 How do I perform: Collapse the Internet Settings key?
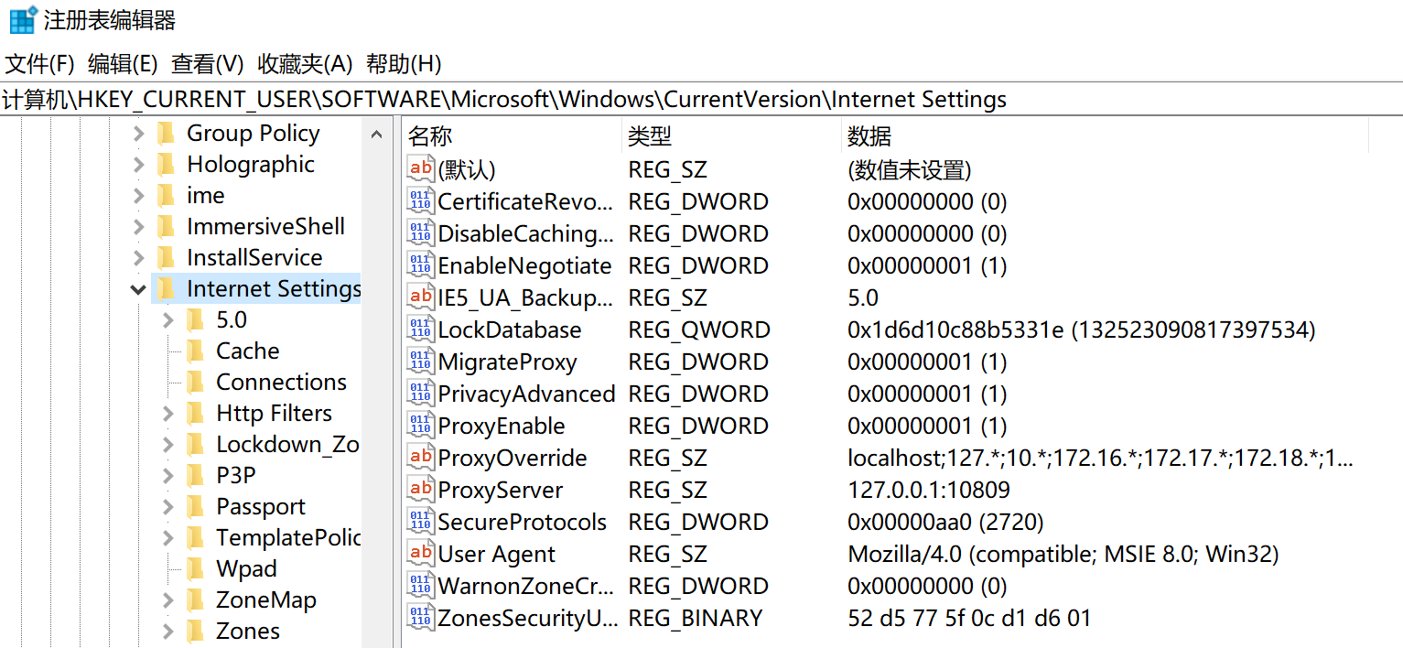coord(138,289)
